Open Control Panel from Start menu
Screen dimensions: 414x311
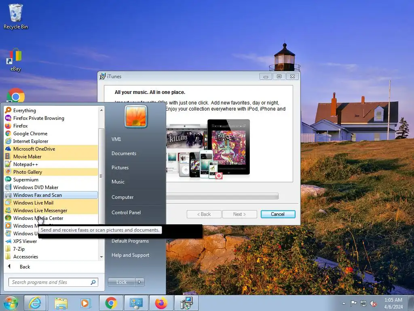coord(126,212)
